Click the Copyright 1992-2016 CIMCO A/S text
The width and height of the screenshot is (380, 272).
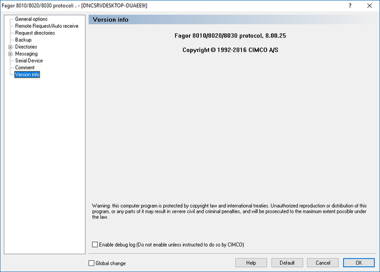click(230, 50)
